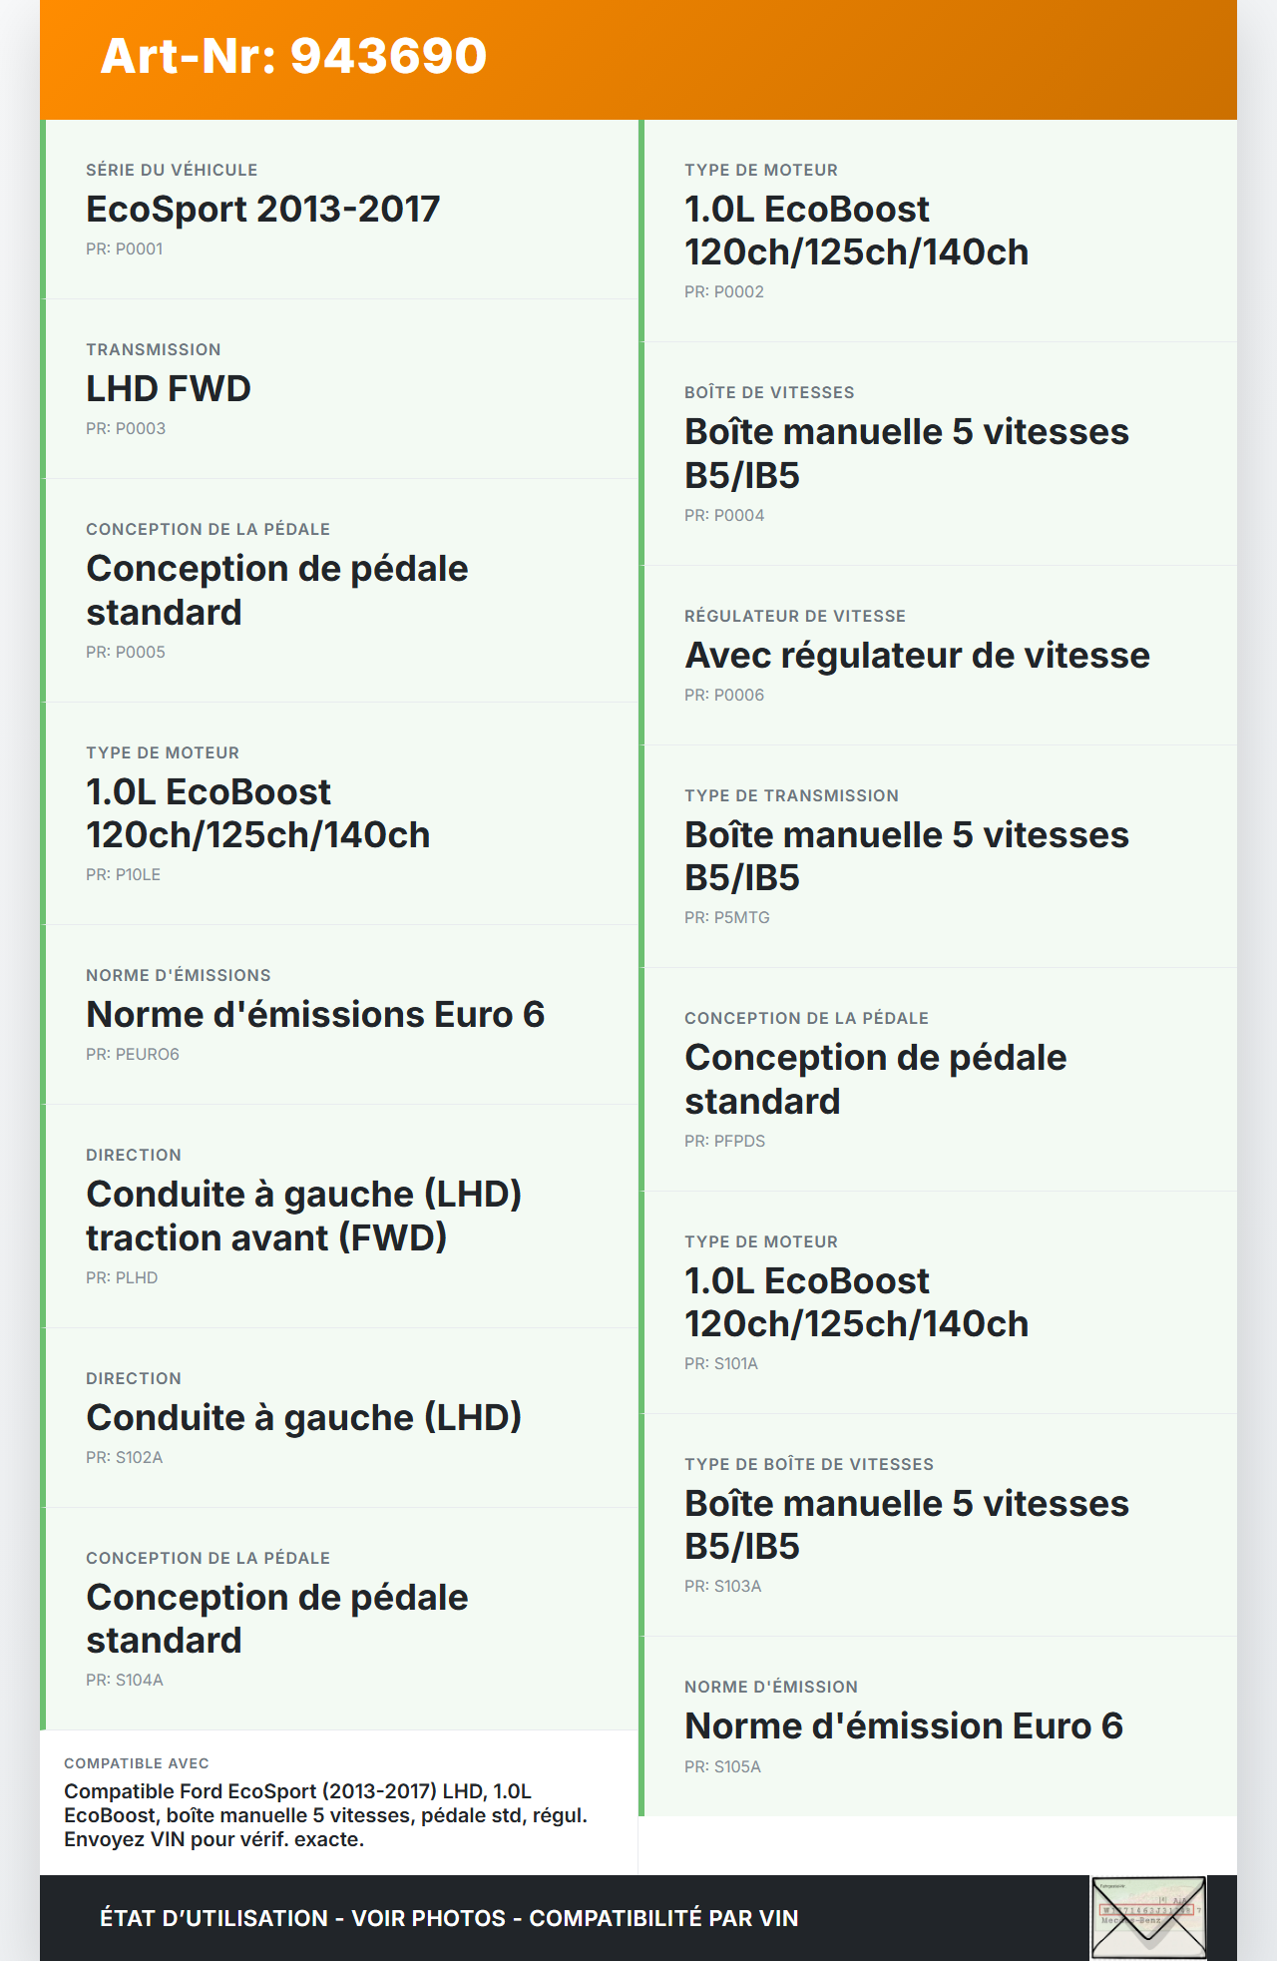This screenshot has width=1277, height=1962.
Task: Click the LHD FWD transmission entry
Action: (341, 389)
